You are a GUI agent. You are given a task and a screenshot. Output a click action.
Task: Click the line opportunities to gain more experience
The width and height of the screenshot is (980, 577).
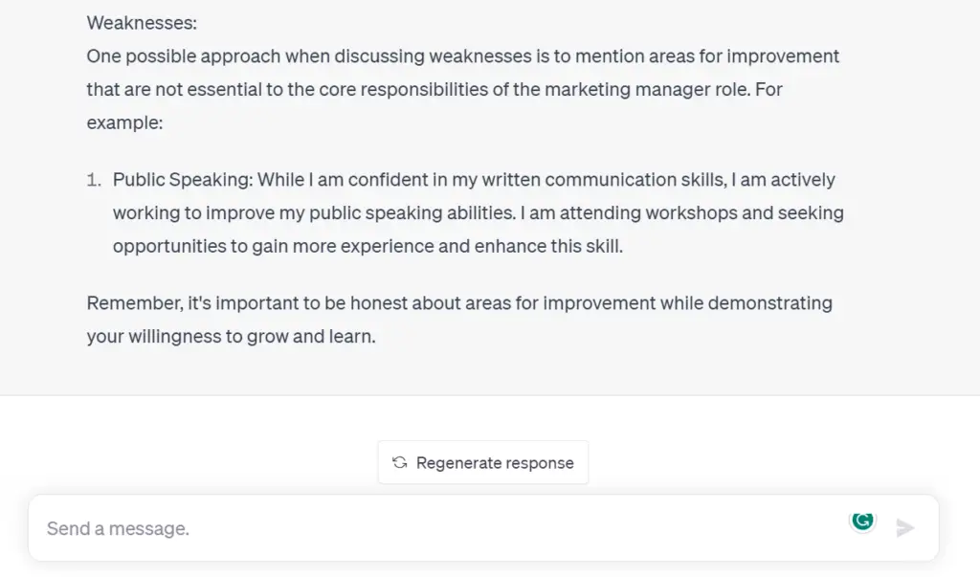coord(367,246)
